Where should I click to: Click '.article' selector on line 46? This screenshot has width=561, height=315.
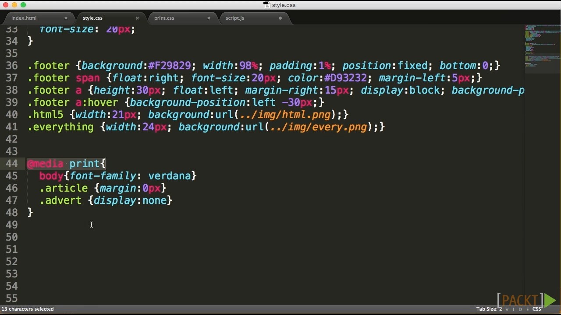pos(64,188)
